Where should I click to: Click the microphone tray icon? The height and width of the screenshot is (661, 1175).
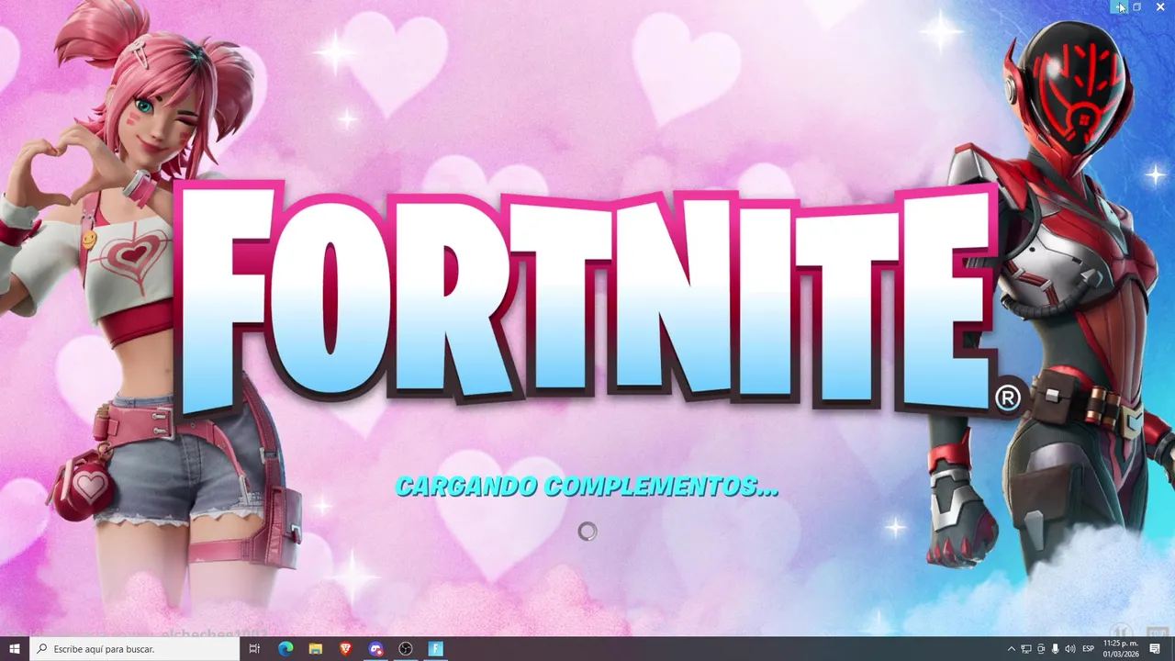1056,649
